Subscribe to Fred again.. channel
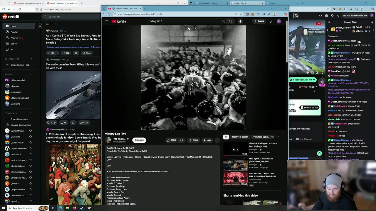The height and width of the screenshot is (211, 376). 139,140
